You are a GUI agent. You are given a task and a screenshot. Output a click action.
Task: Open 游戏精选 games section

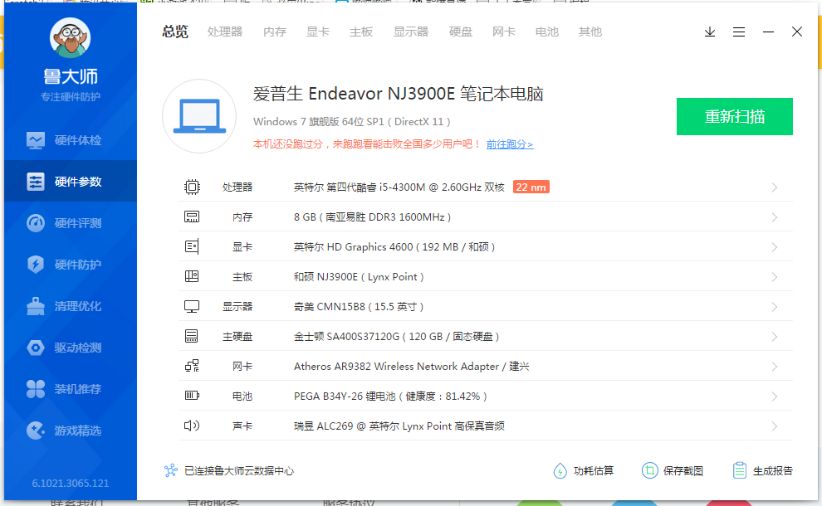[x=71, y=431]
